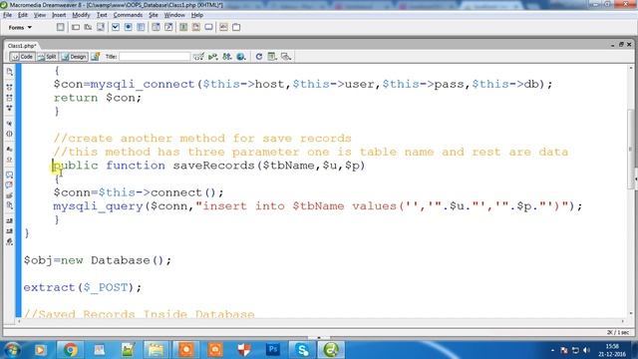Insert a Checkbox form element
Screen dimensions: 638x359
pyautogui.click(x=116, y=27)
